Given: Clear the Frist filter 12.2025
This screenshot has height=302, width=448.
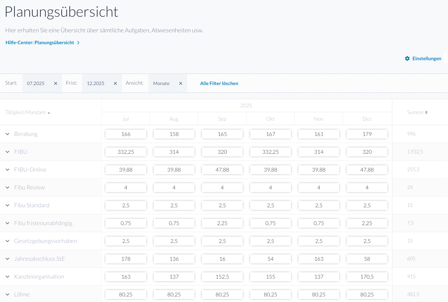Looking at the screenshot, I should click(x=115, y=84).
